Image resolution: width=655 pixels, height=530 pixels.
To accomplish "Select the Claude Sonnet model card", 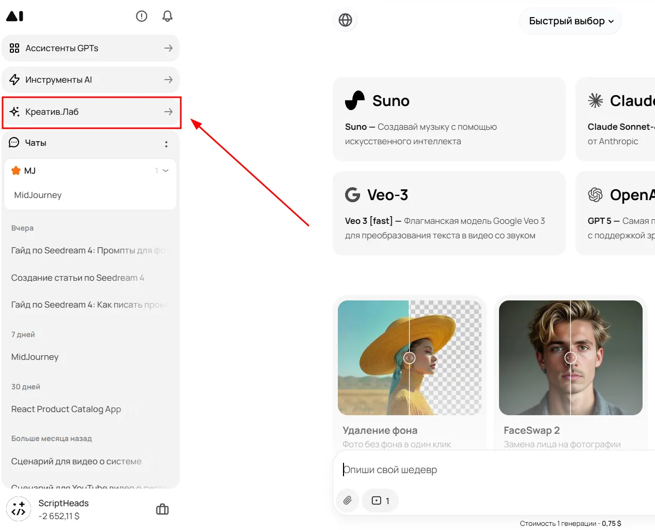I will pos(615,119).
